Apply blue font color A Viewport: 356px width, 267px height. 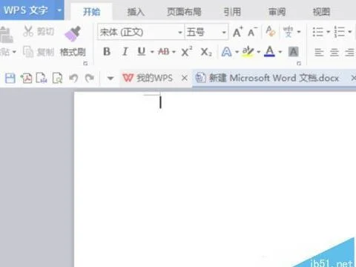click(269, 52)
